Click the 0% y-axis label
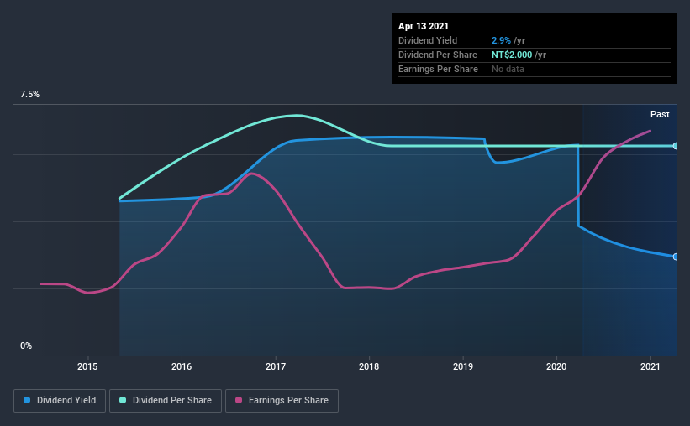 [26, 346]
